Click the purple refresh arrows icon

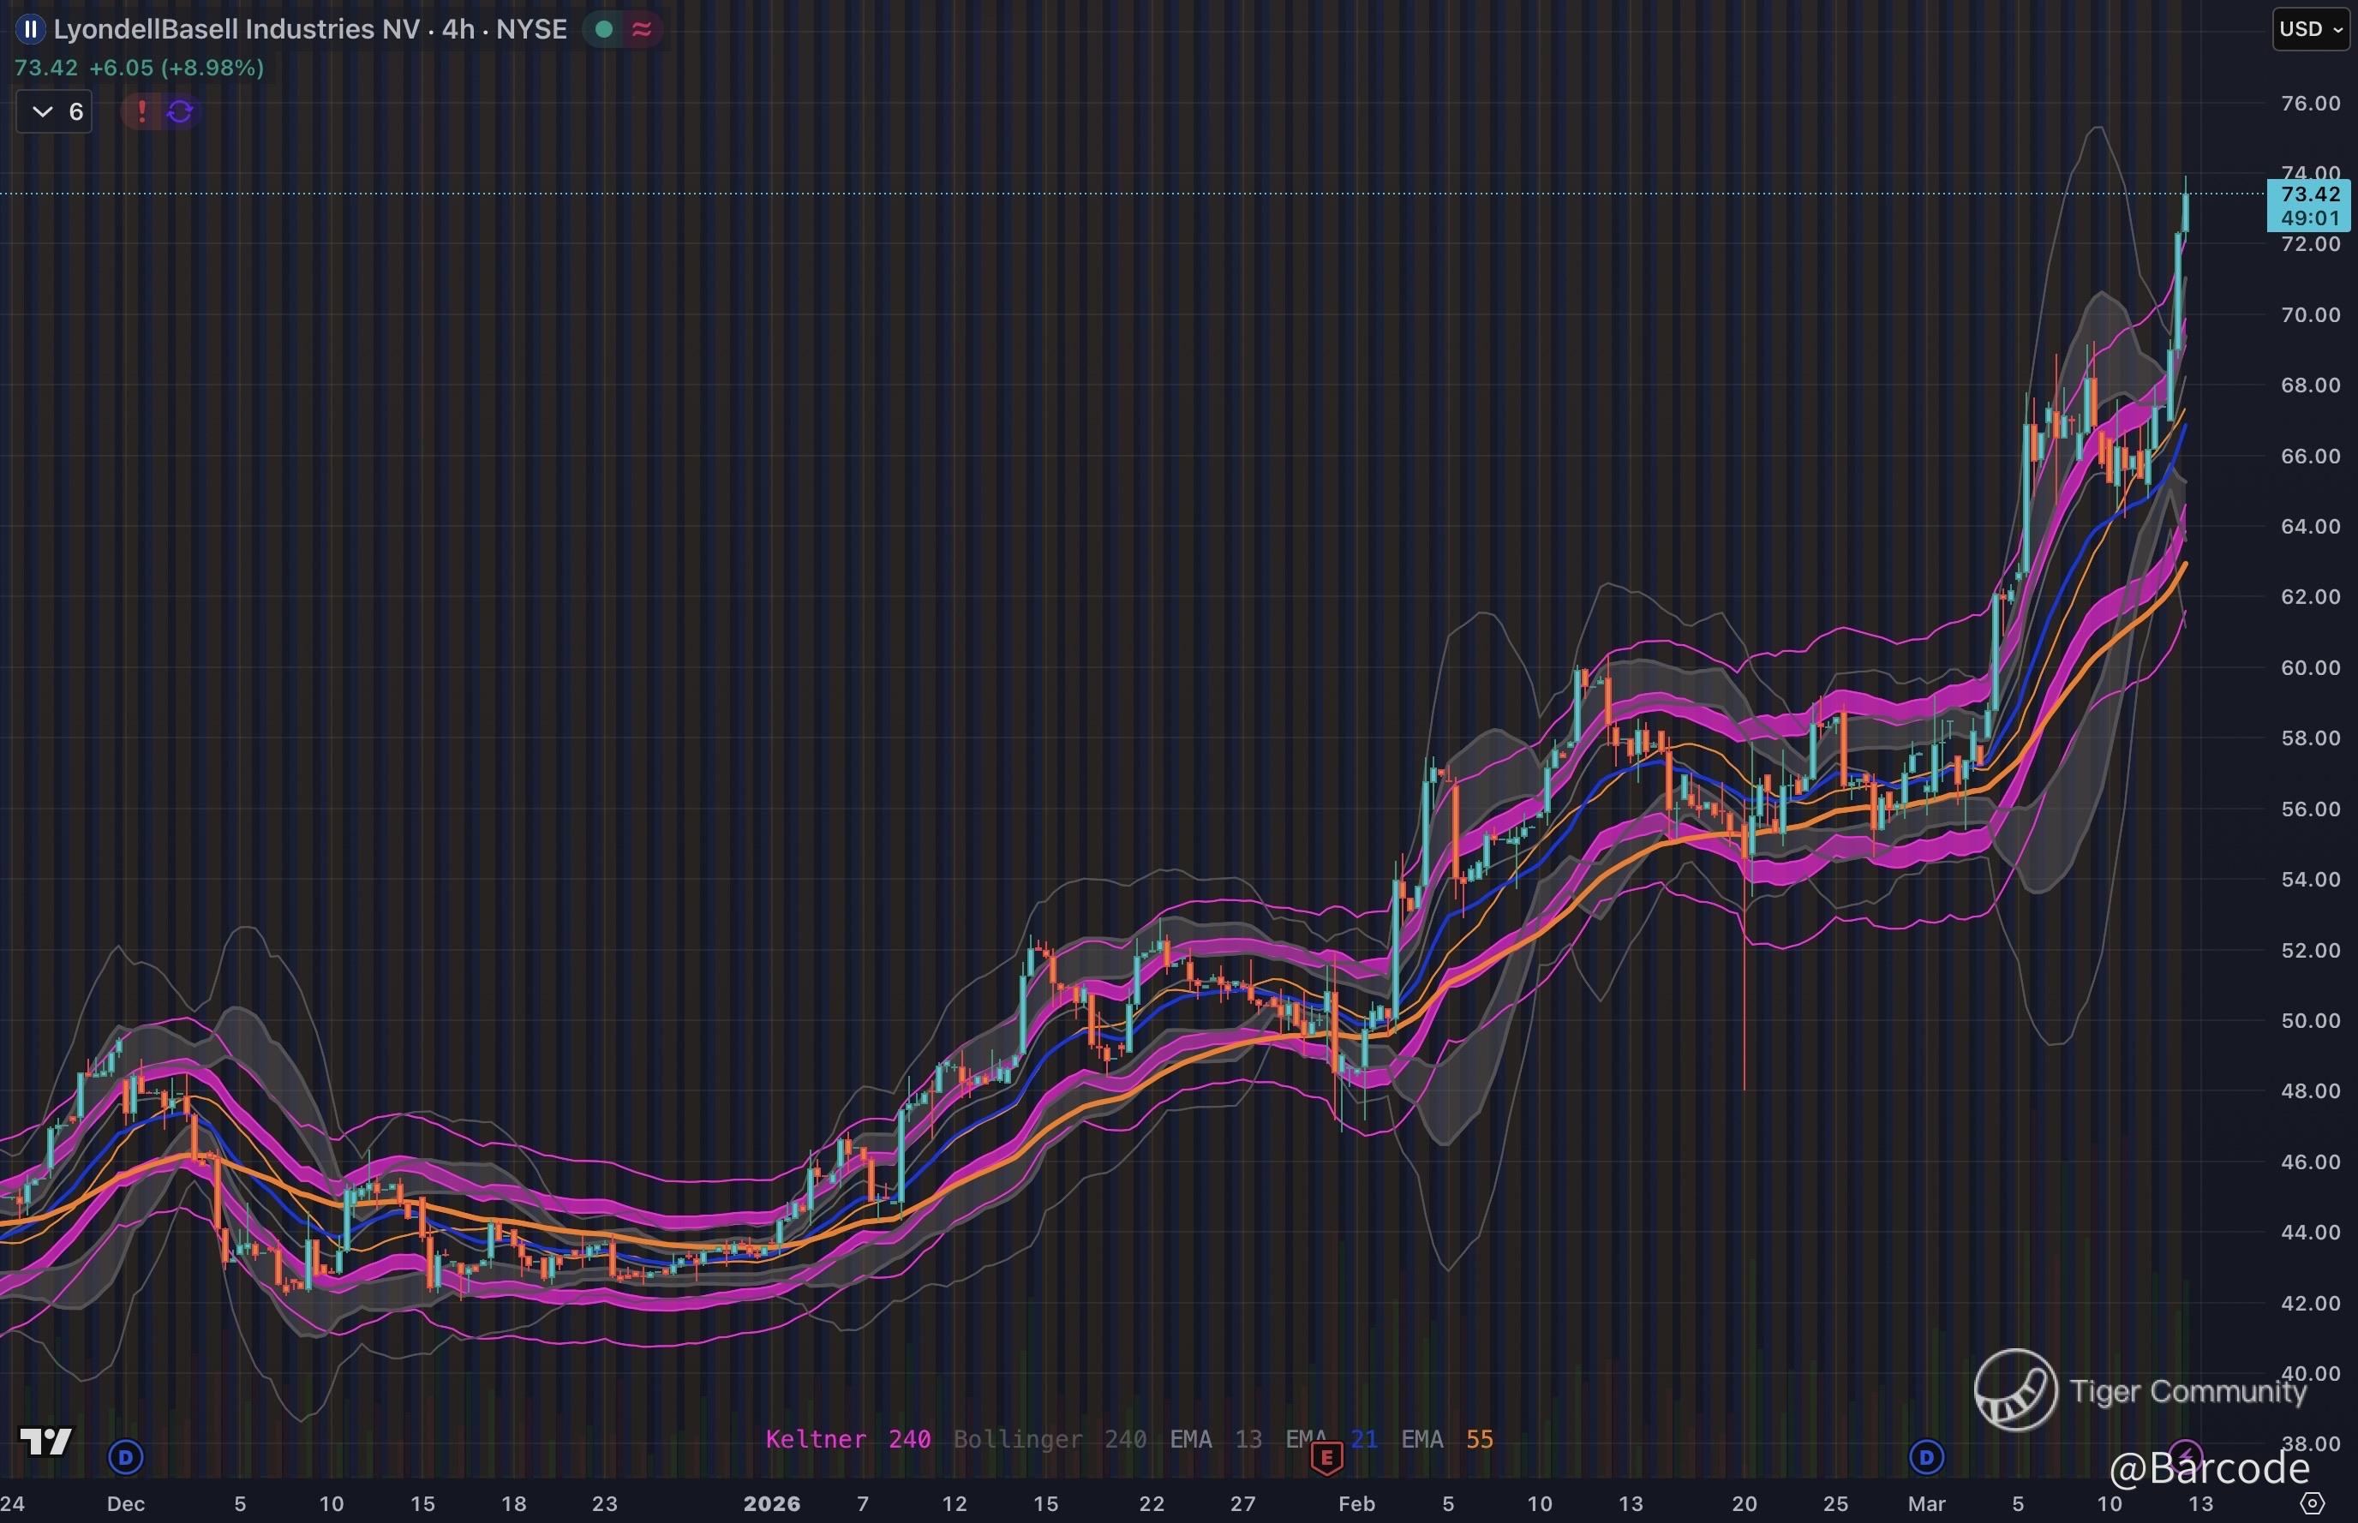click(x=180, y=110)
